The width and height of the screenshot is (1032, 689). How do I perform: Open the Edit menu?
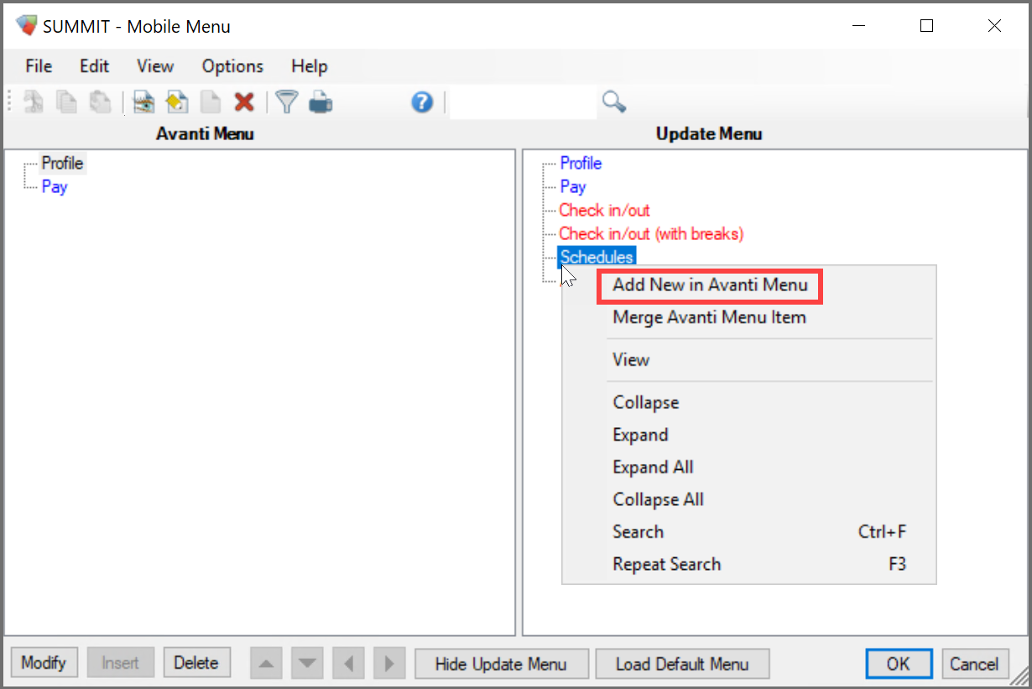(x=95, y=66)
